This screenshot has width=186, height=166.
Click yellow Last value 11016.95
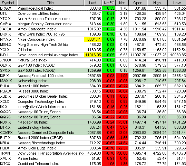pyautogui.click(x=93, y=55)
